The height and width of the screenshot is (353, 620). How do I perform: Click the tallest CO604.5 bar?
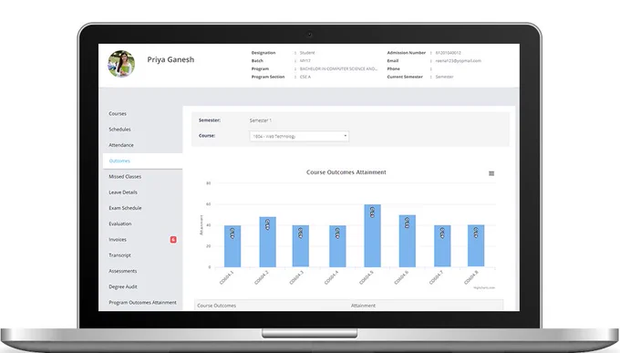point(373,236)
